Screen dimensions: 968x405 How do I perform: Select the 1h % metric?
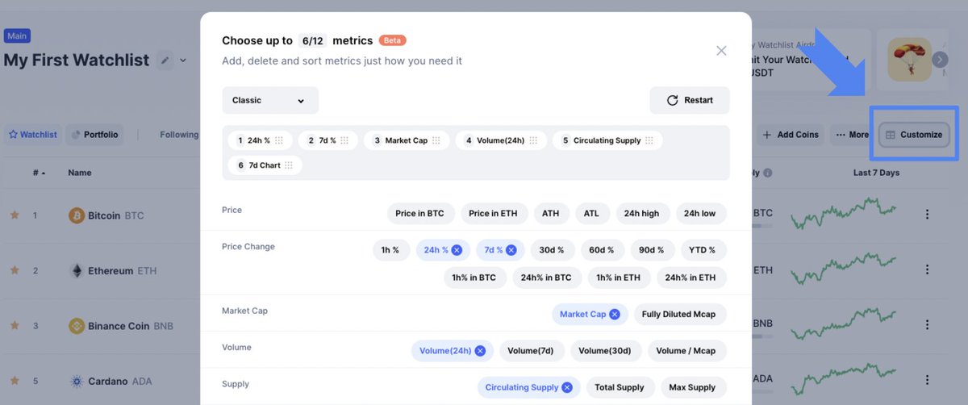coord(390,250)
